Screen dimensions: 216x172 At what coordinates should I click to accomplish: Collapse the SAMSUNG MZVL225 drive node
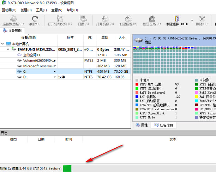tap(8, 49)
